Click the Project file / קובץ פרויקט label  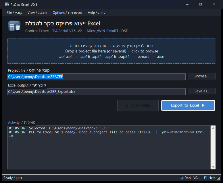[29, 70]
